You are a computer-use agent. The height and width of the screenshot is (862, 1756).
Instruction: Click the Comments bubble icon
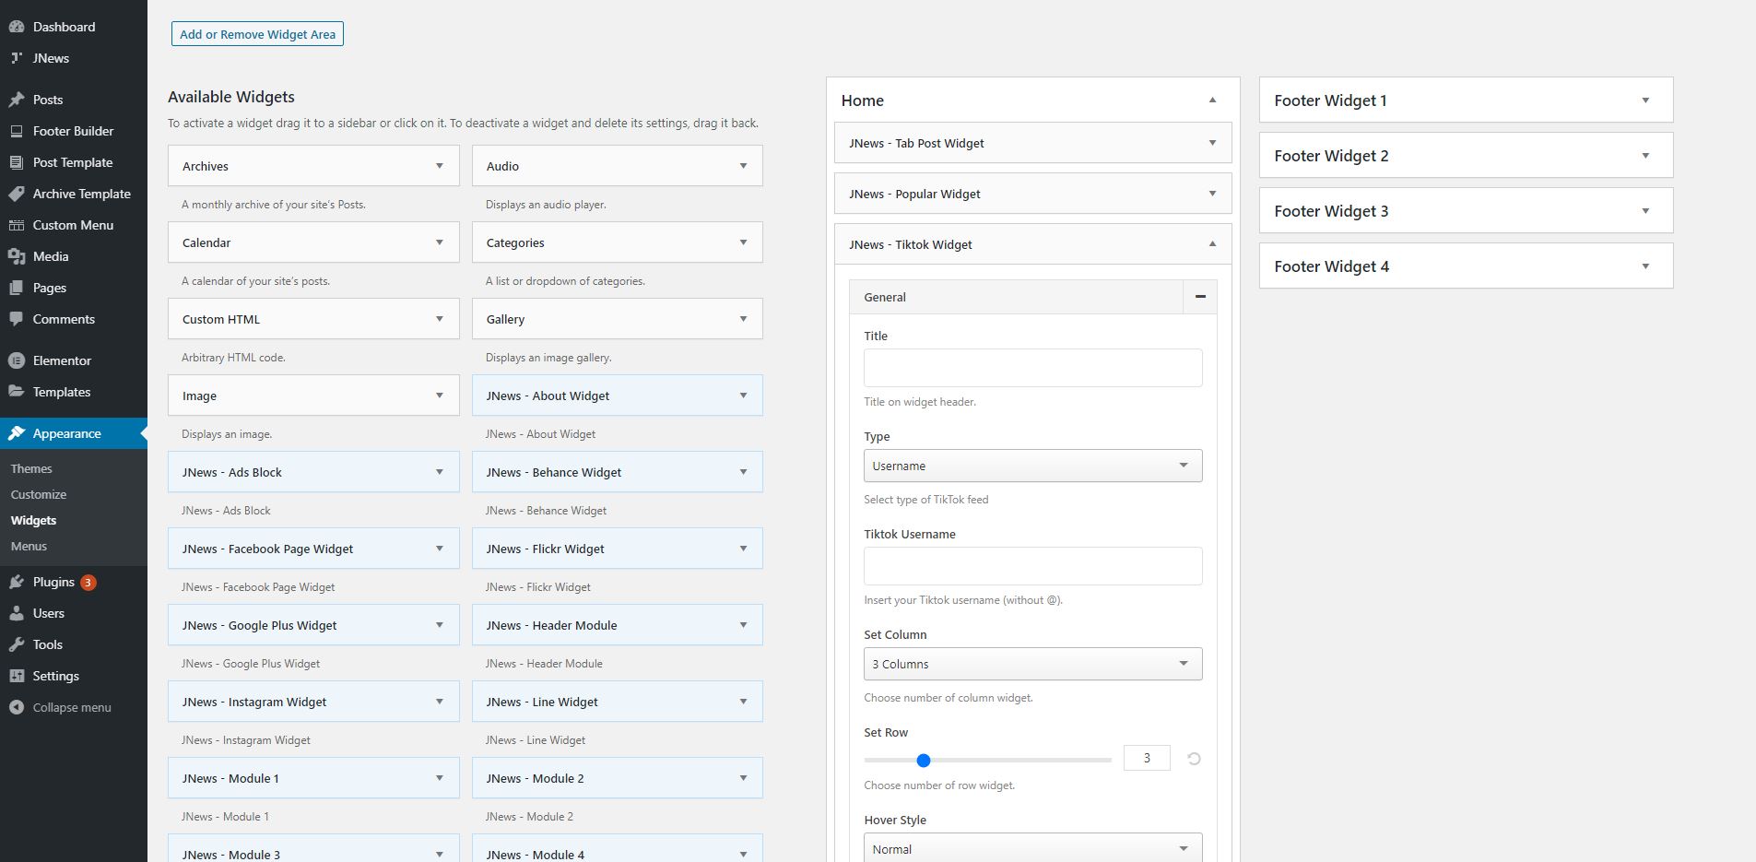click(x=17, y=319)
